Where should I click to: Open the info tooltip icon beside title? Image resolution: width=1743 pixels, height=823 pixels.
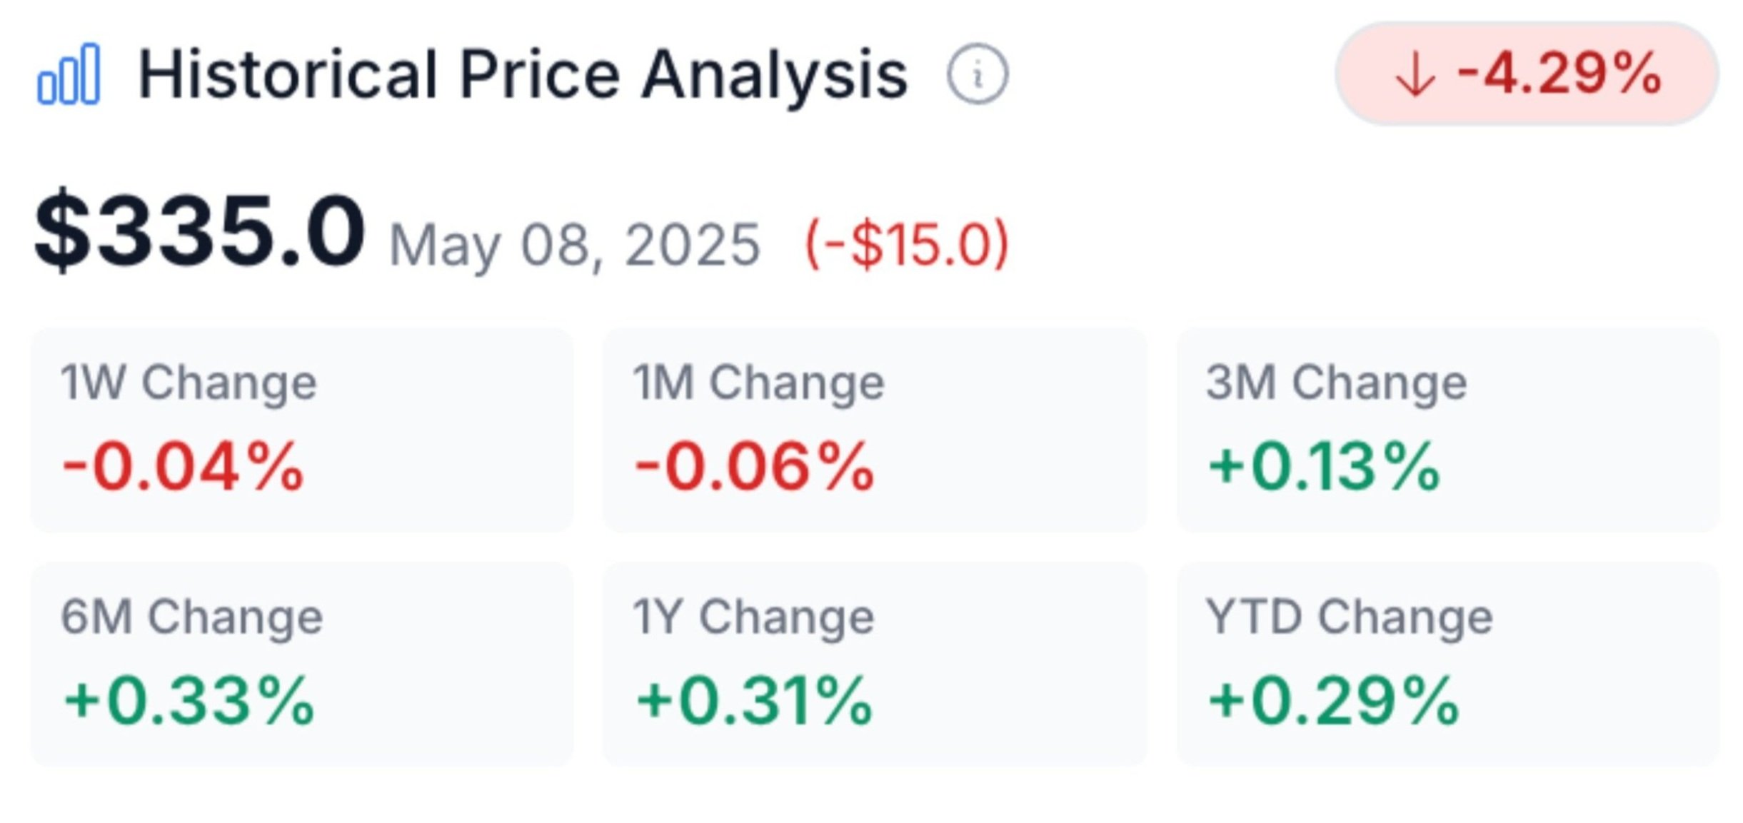[x=978, y=74]
